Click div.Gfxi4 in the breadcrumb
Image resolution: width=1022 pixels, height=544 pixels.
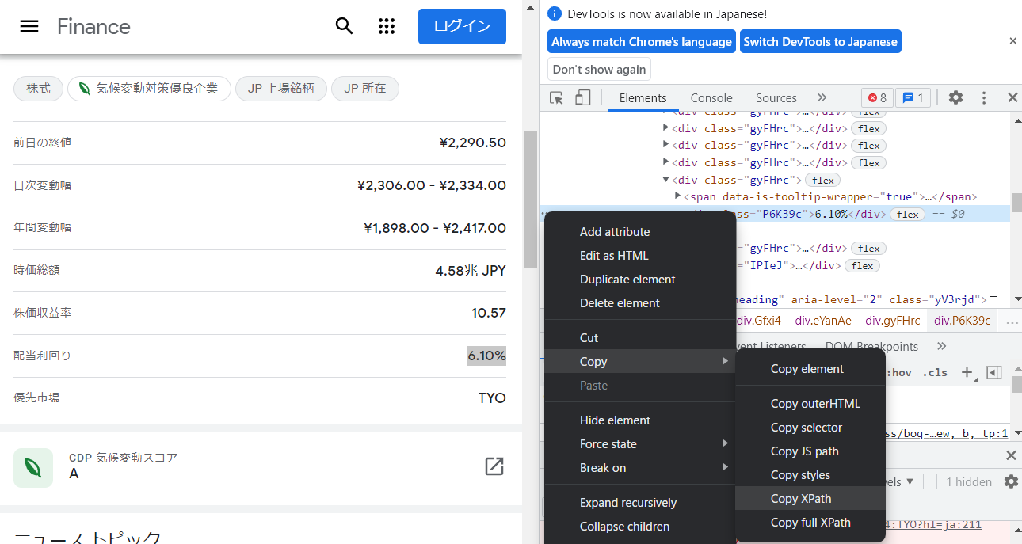759,321
